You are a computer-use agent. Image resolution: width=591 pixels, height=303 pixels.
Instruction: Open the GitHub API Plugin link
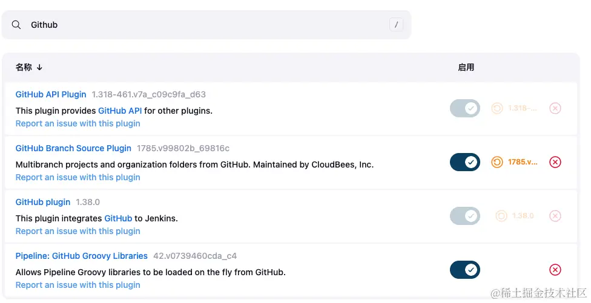point(51,94)
